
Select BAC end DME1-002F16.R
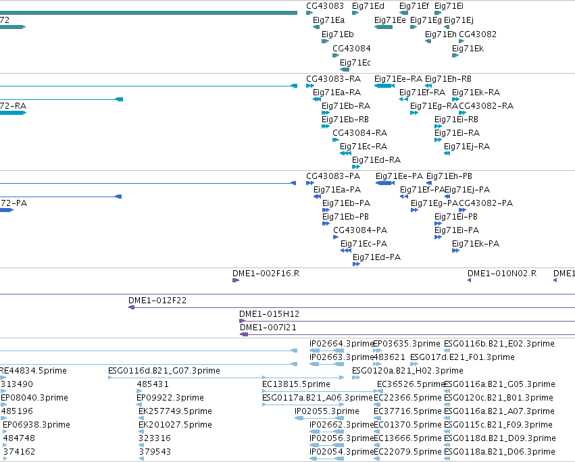(266, 274)
